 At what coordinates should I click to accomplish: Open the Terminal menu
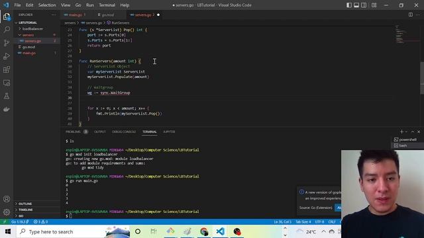tap(107, 5)
